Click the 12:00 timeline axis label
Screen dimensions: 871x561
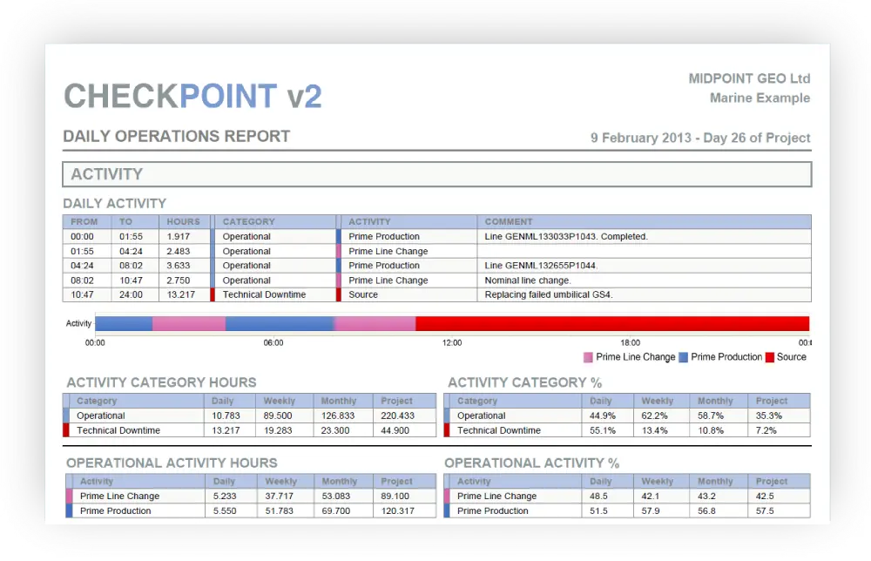click(451, 342)
